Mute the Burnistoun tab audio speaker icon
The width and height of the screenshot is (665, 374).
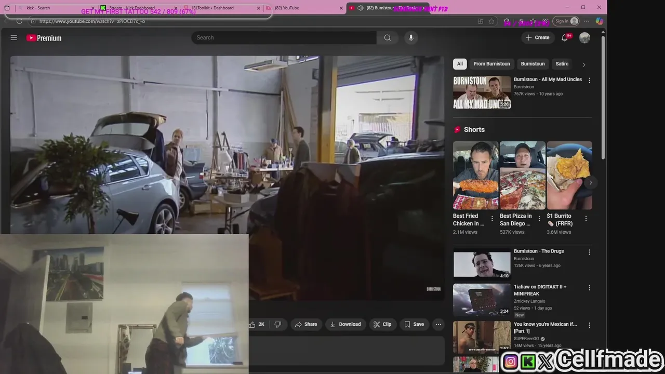(x=360, y=8)
